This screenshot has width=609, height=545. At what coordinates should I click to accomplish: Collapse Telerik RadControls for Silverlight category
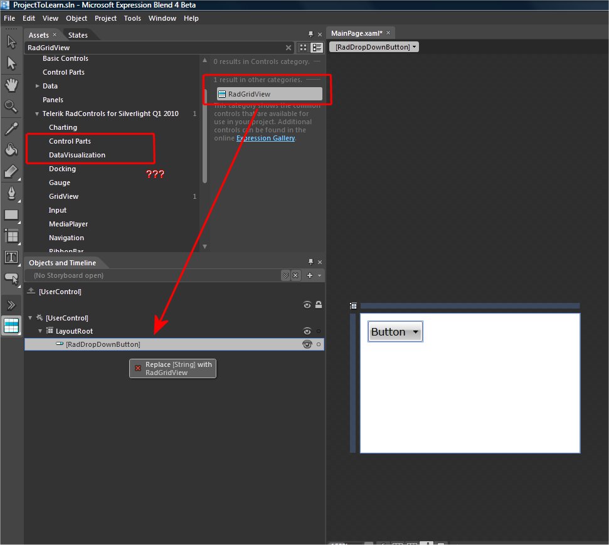[37, 114]
